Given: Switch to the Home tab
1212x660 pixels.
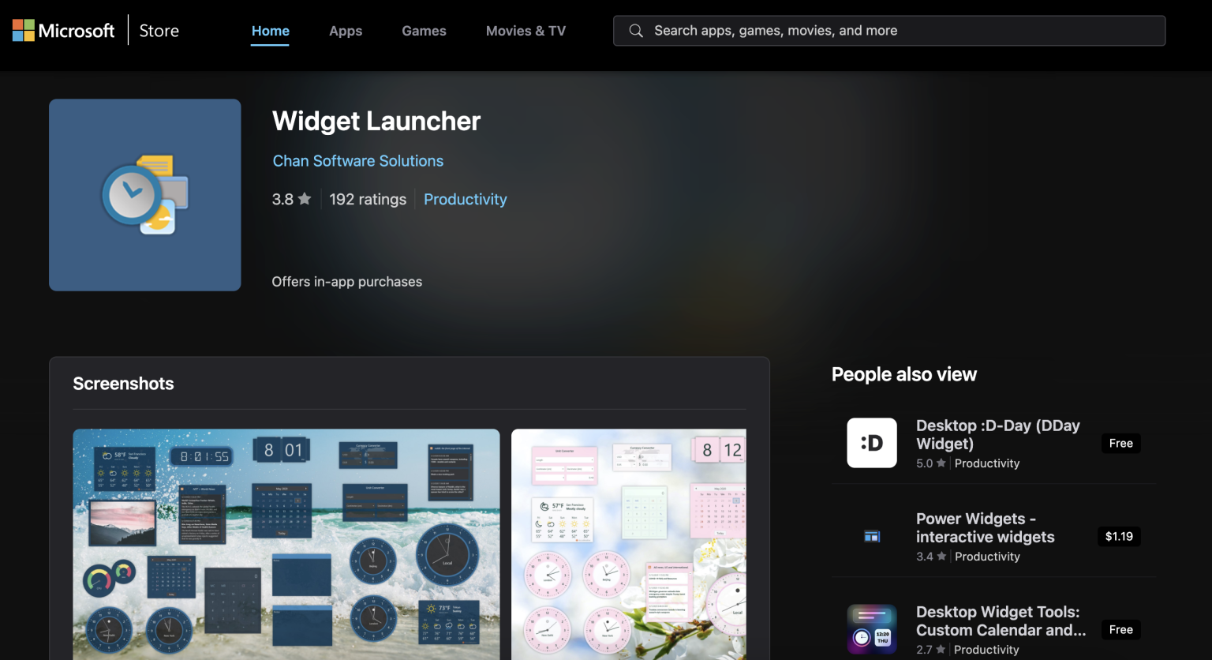Looking at the screenshot, I should [271, 31].
